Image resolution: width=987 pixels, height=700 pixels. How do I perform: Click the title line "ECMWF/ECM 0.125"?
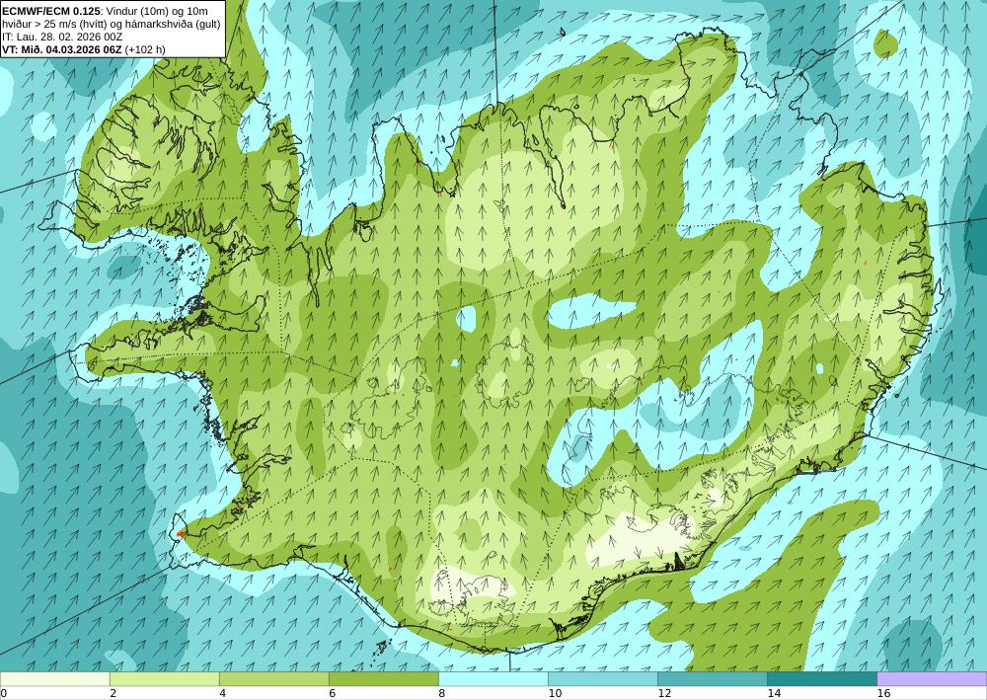coord(51,11)
